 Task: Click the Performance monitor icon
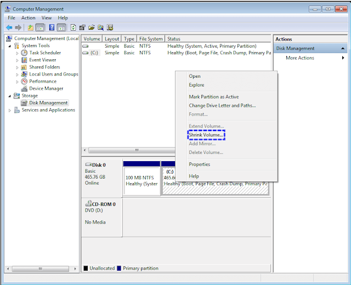click(24, 82)
